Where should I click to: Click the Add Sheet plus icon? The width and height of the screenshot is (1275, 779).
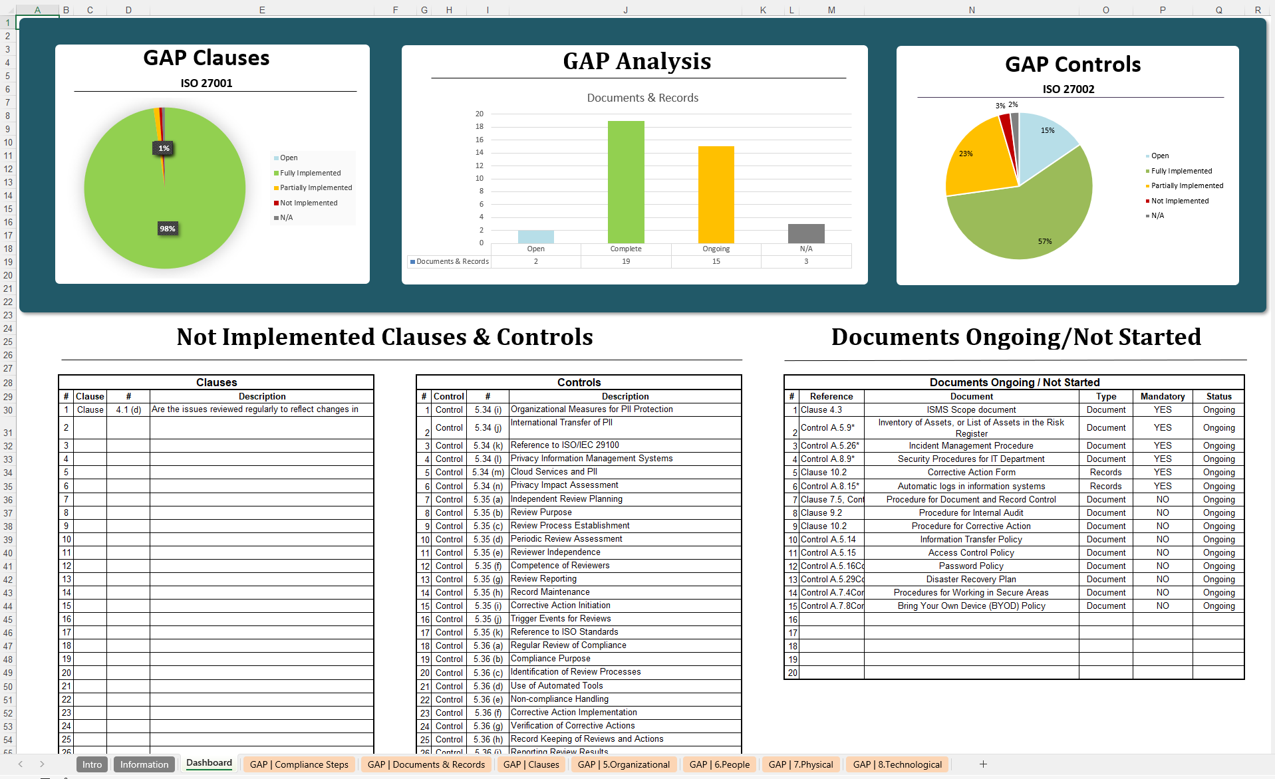[983, 764]
